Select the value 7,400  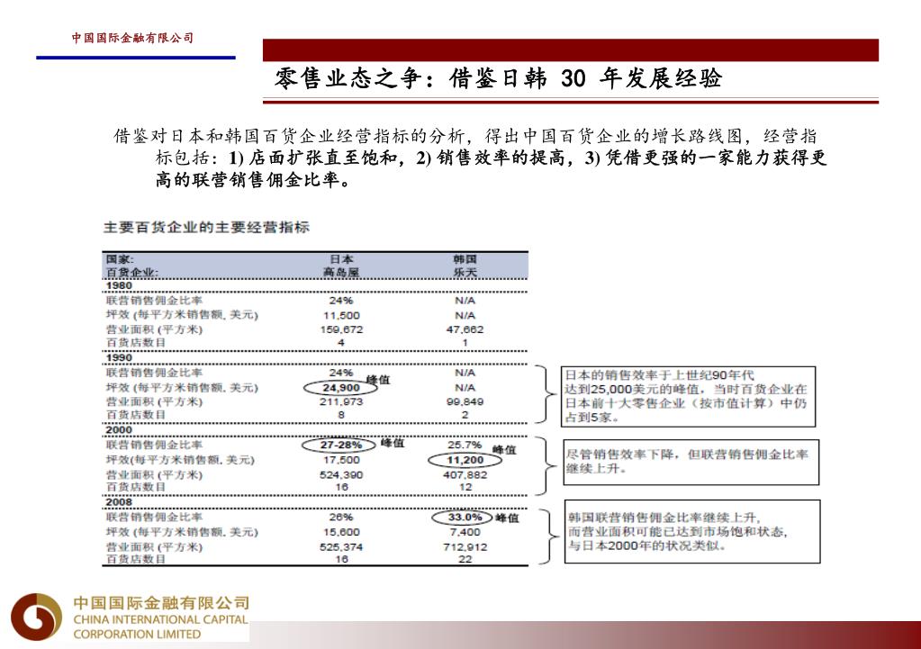[x=465, y=532]
